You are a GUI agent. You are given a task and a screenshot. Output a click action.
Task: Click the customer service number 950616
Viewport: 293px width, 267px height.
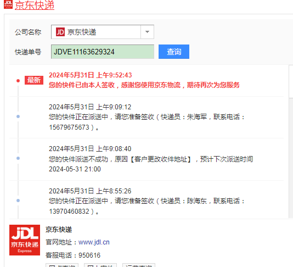(89, 255)
